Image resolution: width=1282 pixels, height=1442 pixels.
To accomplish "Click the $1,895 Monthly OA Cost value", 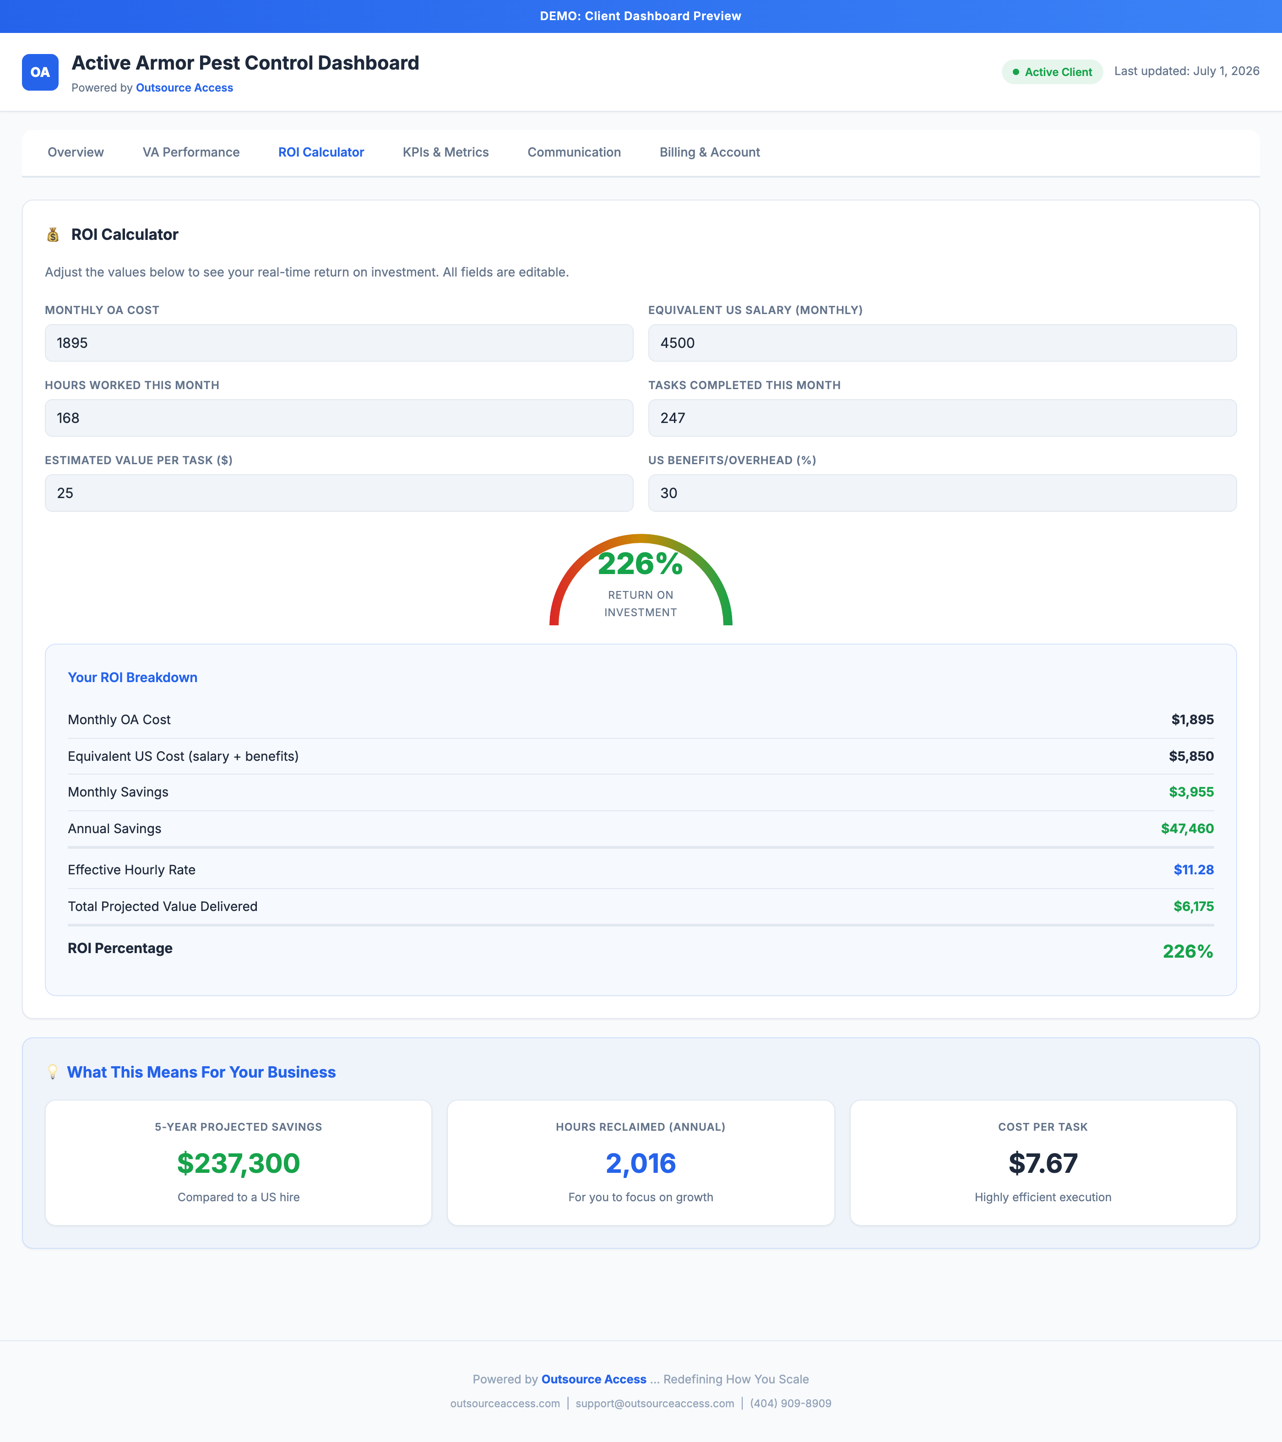I will pos(1192,720).
